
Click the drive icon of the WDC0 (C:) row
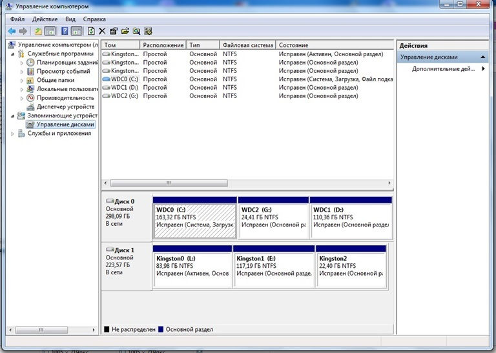pos(107,79)
